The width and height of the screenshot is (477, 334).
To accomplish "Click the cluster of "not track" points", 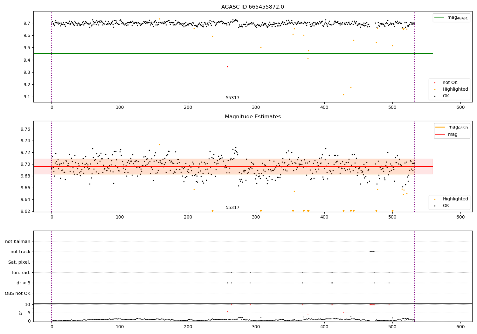I will 372,252.
